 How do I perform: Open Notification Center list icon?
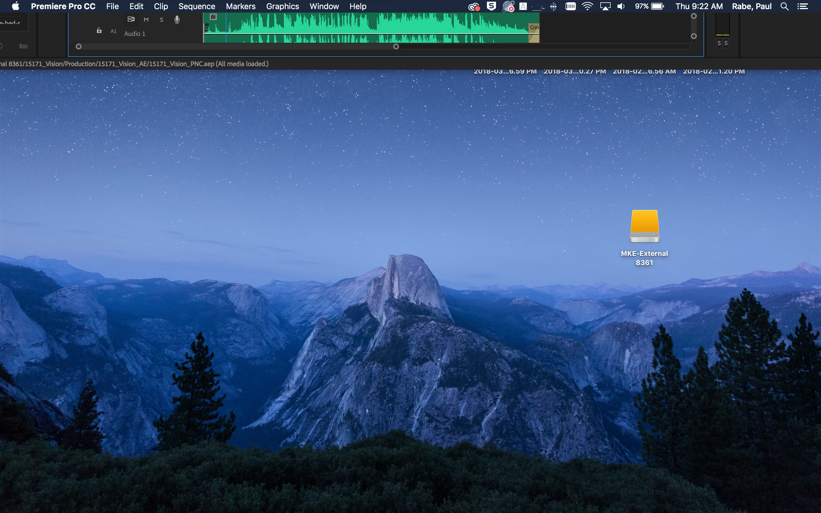[803, 7]
